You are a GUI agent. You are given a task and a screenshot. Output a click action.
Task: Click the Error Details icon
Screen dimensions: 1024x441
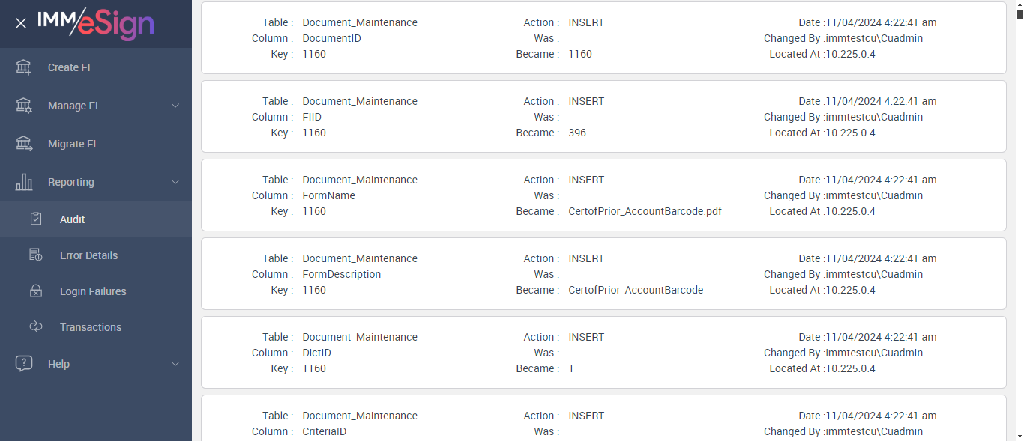[36, 255]
